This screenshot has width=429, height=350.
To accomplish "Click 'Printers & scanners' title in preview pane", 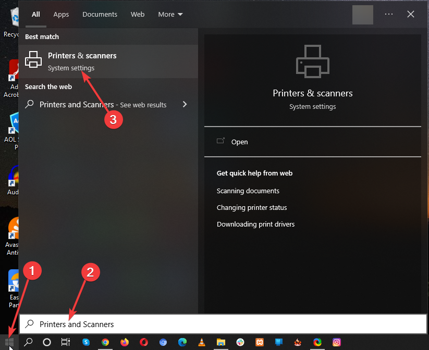I will pyautogui.click(x=313, y=93).
